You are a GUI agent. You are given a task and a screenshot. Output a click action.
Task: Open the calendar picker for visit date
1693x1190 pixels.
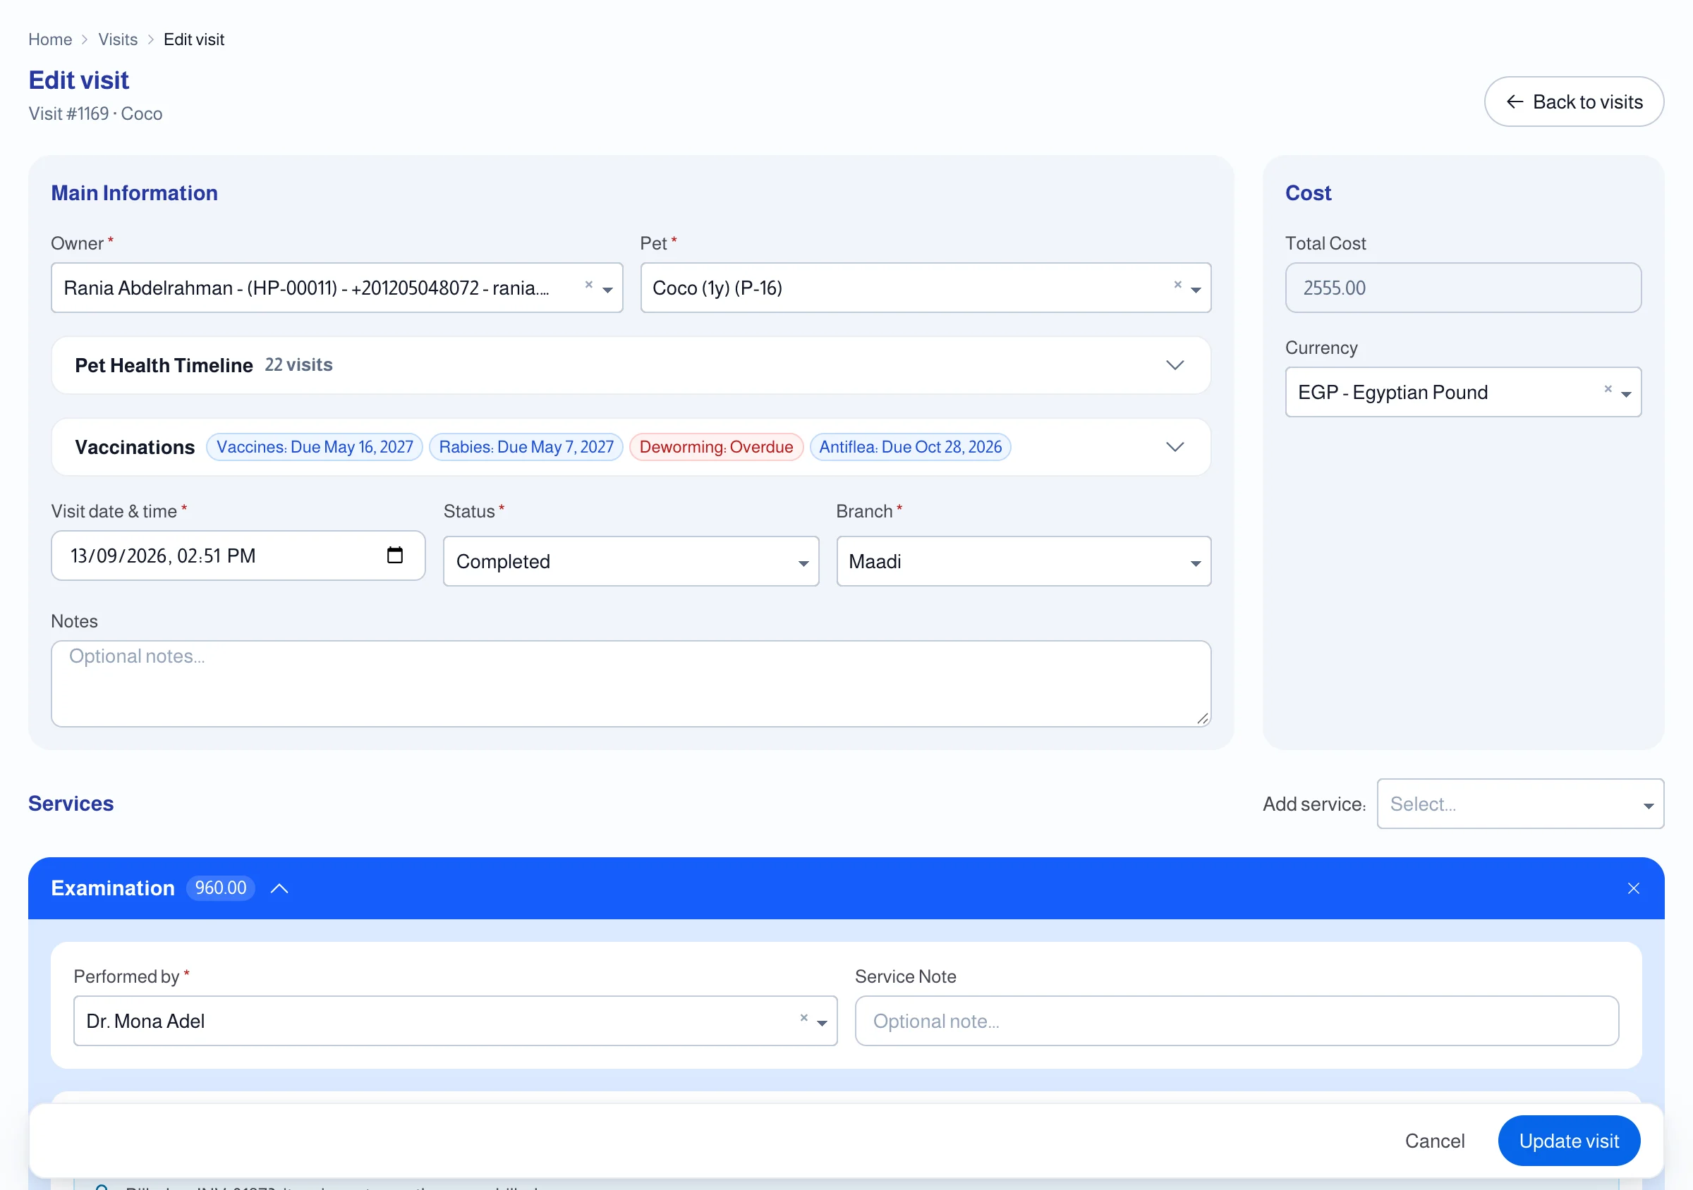pos(395,555)
